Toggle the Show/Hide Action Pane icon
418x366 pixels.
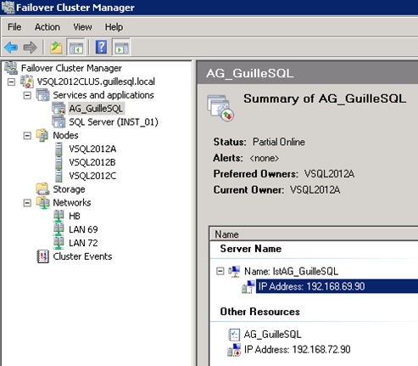tap(122, 48)
